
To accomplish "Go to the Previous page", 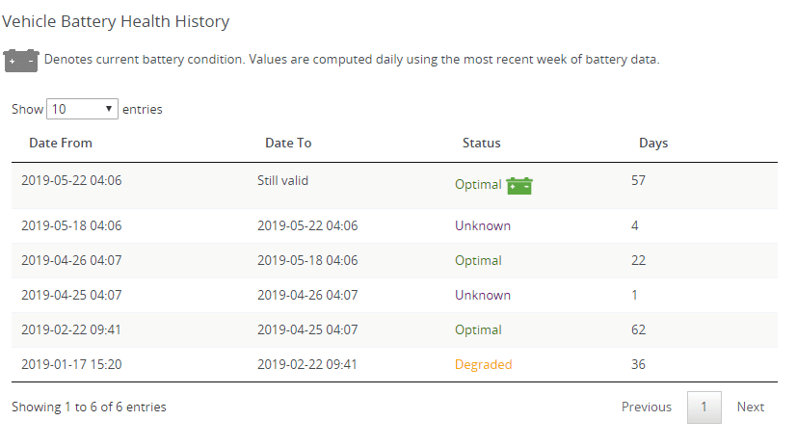I will point(646,407).
